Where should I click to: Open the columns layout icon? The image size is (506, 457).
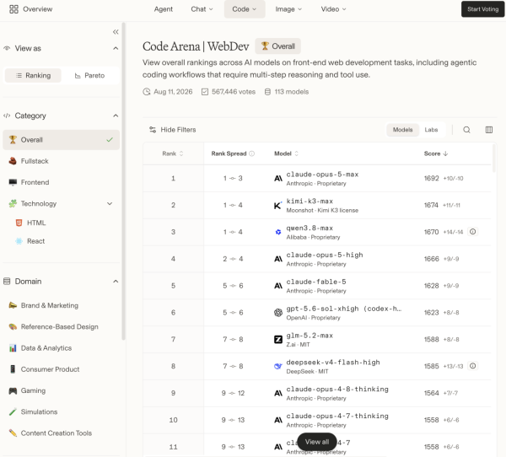(x=489, y=130)
